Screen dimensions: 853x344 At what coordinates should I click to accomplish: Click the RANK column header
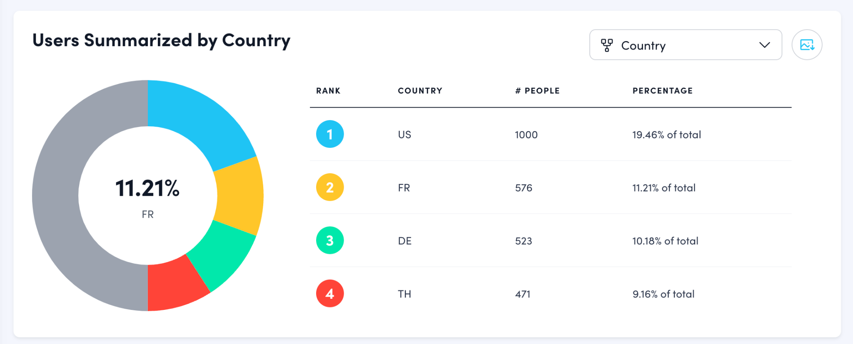(328, 91)
